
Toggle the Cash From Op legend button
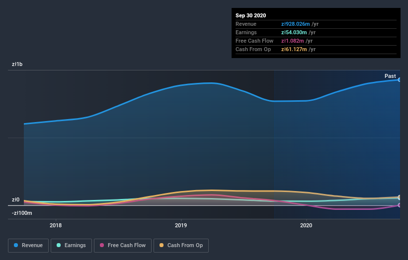[181, 246]
